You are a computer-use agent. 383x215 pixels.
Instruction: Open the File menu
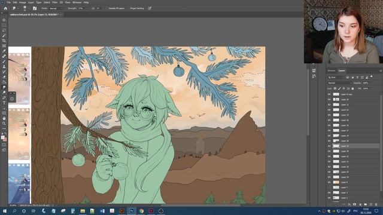click(x=8, y=2)
